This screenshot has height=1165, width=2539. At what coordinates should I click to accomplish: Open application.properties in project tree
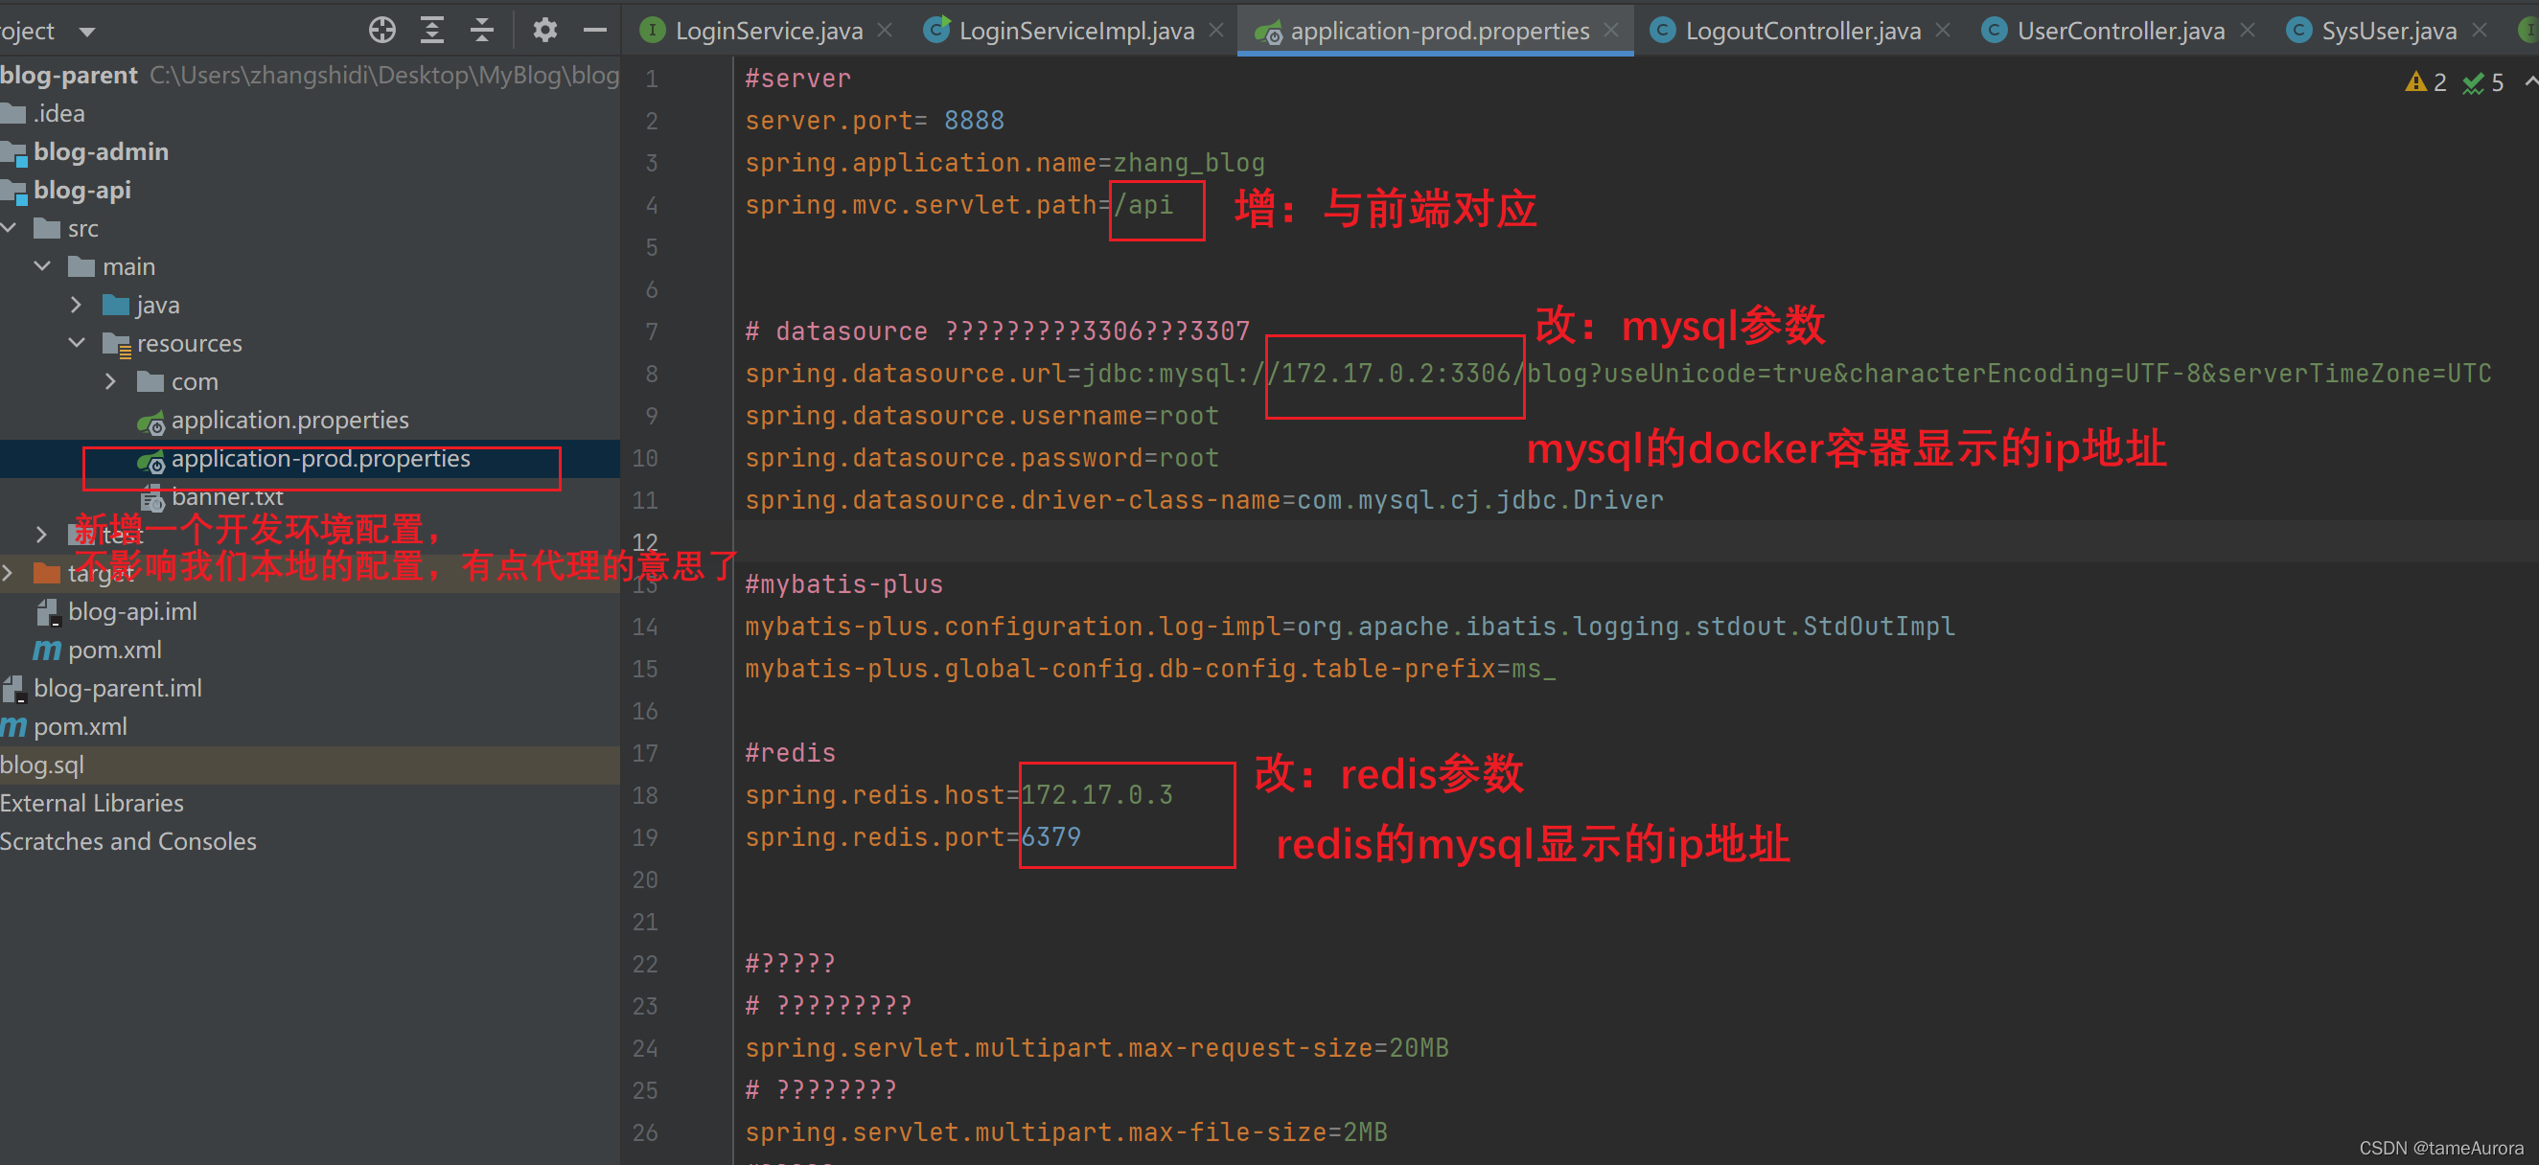point(289,420)
